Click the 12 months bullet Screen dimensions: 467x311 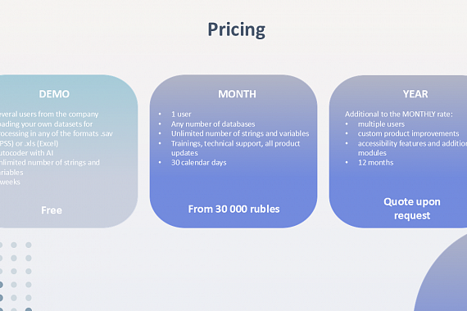pos(375,163)
